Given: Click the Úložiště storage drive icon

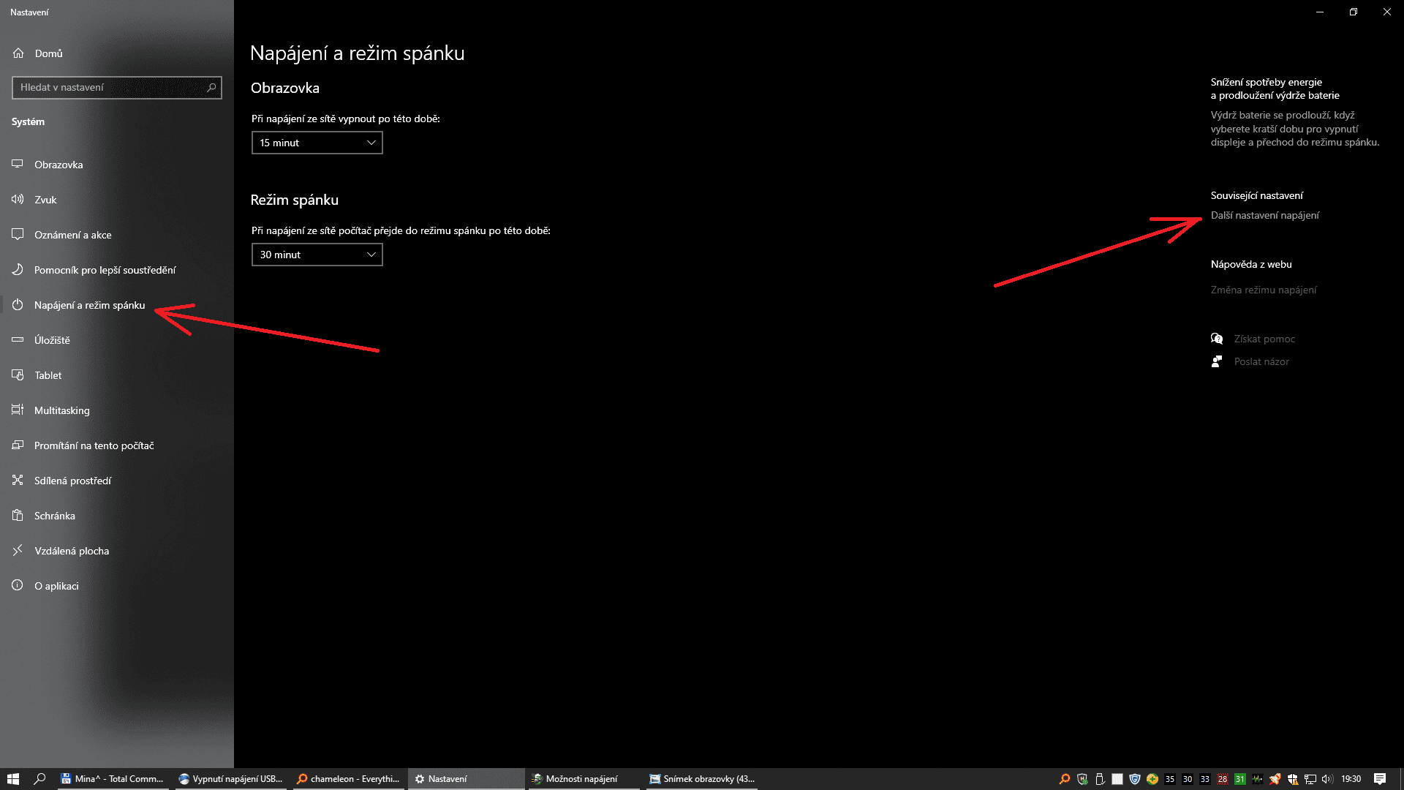Looking at the screenshot, I should (18, 340).
